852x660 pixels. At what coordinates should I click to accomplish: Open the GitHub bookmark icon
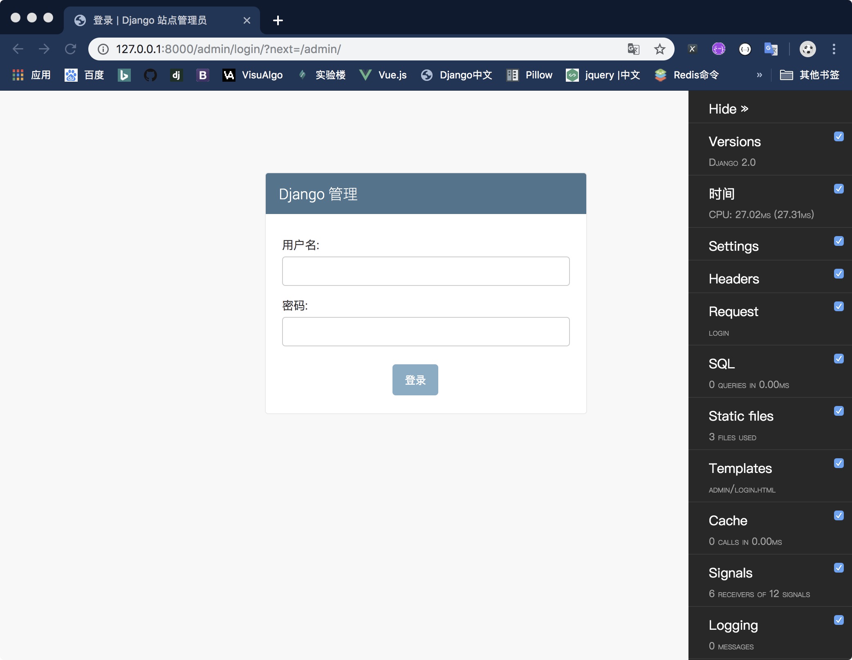click(150, 75)
